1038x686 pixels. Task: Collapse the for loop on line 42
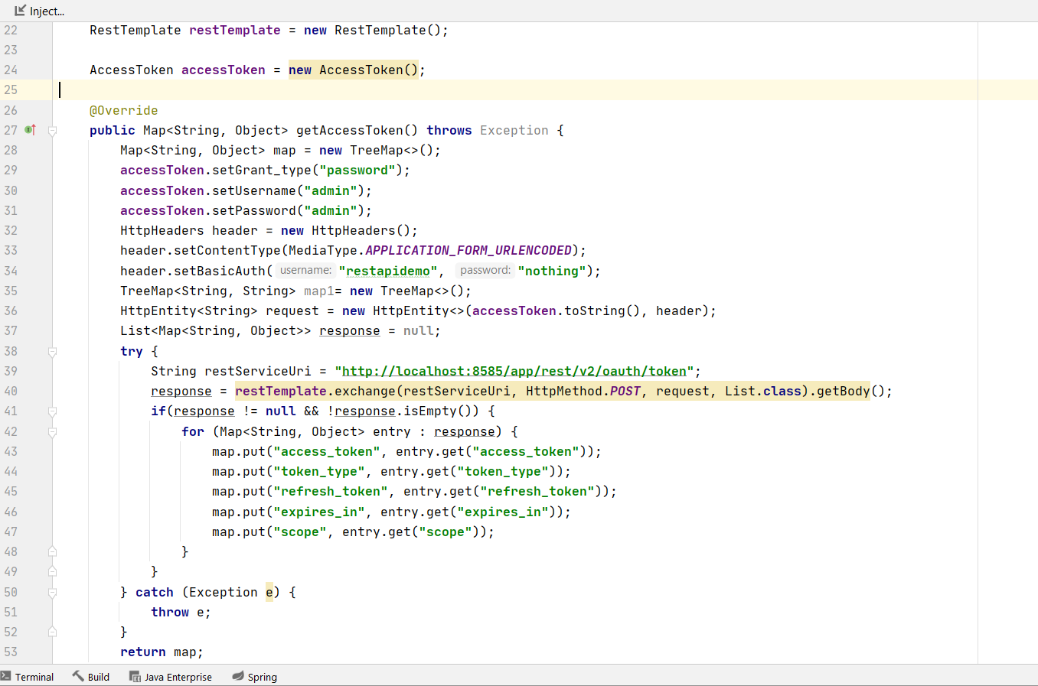[52, 432]
